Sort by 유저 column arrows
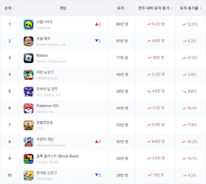The width and height of the screenshot is (206, 184). pos(126,8)
